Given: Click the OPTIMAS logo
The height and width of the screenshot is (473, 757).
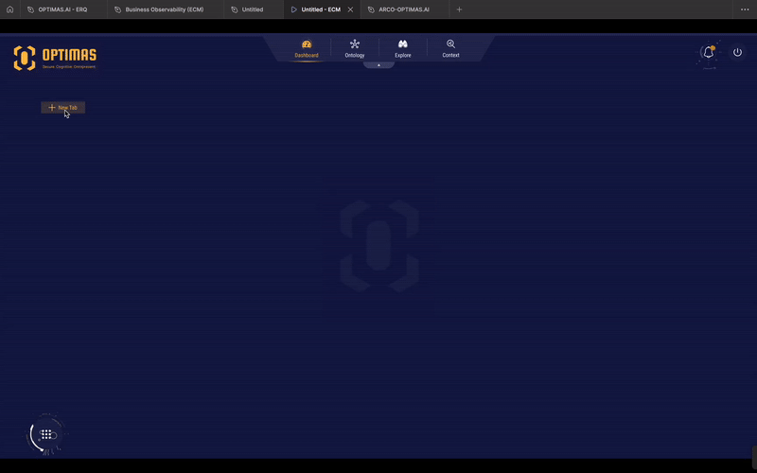Looking at the screenshot, I should pos(55,58).
